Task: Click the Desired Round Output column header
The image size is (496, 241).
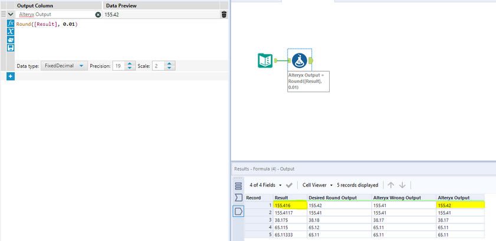Action: pos(340,198)
